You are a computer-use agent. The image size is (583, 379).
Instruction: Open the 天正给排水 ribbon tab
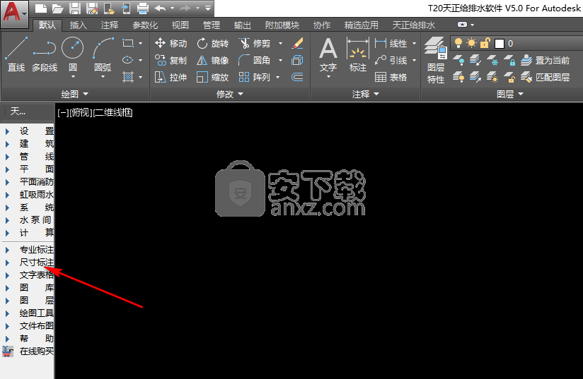(x=413, y=25)
